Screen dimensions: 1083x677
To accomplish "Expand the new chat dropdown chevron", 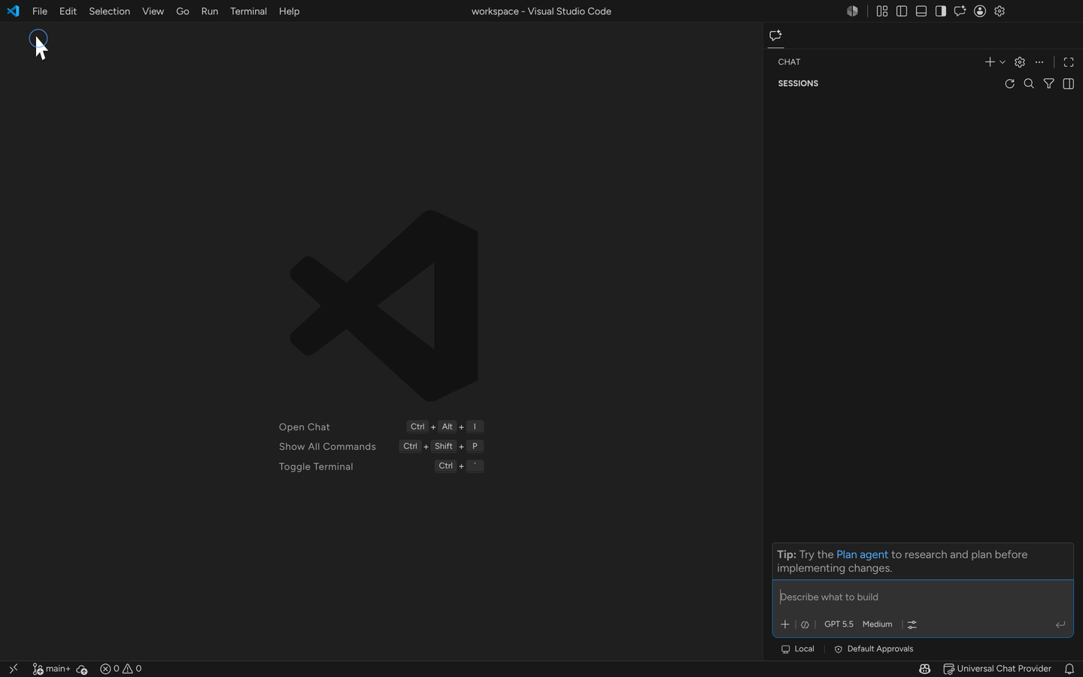I will 1003,62.
